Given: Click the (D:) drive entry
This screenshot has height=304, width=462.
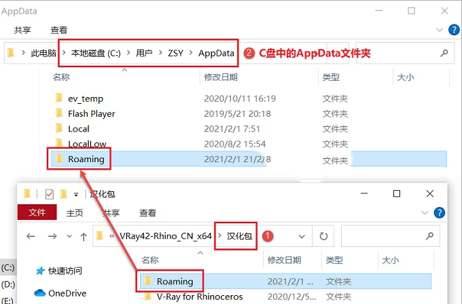Looking at the screenshot, I should 8,285.
